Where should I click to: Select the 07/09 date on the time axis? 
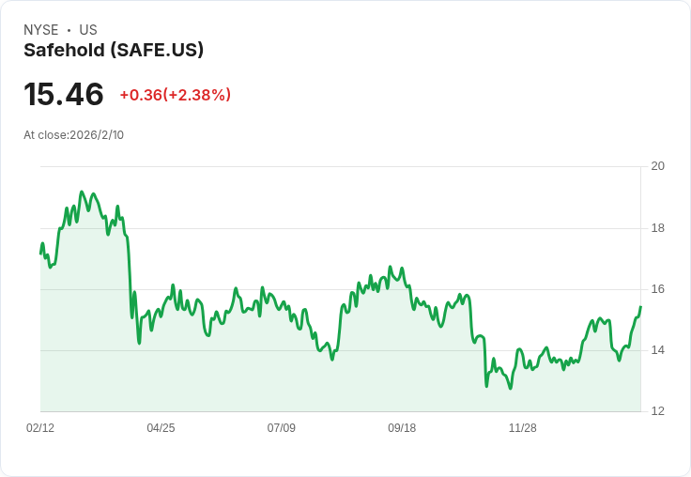[281, 428]
